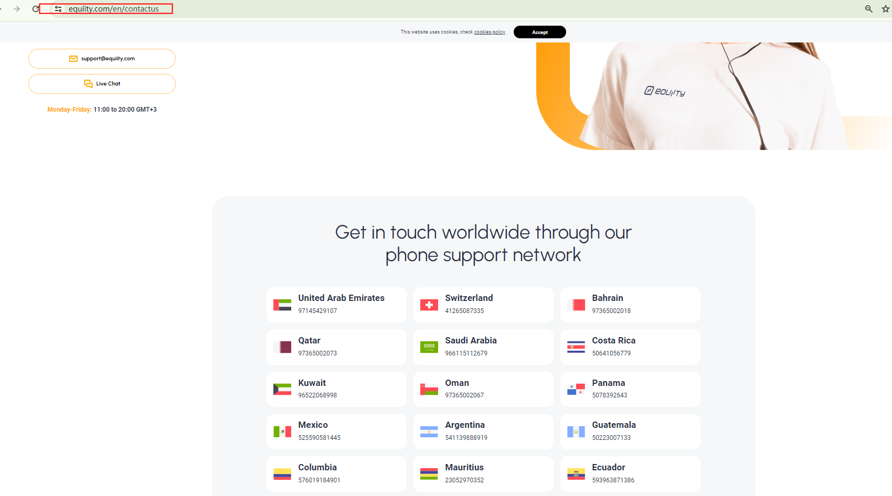Reload the page with refresh icon
This screenshot has width=892, height=496.
(35, 9)
